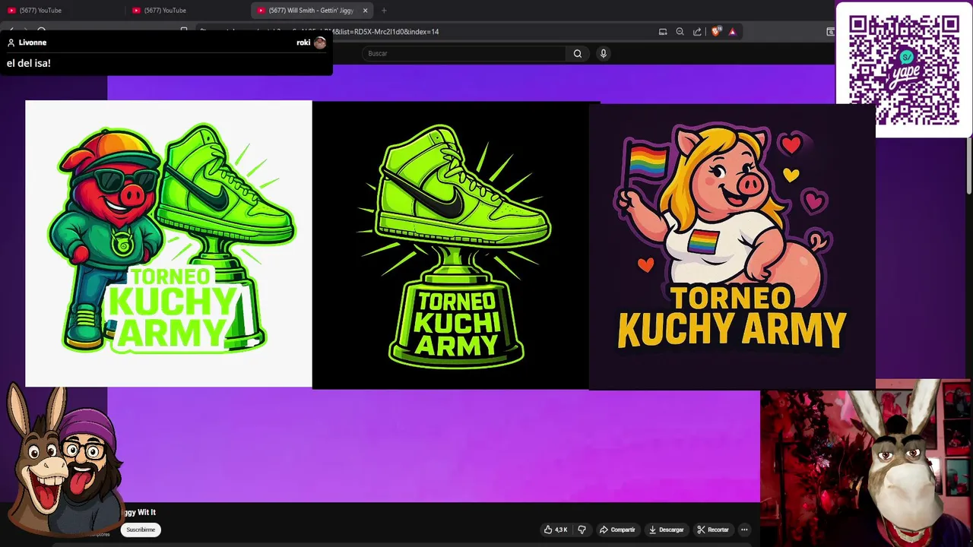Switch to the Will Smith - Gettin' Jiggy tab
Screen dimensions: 973x547
312,11
